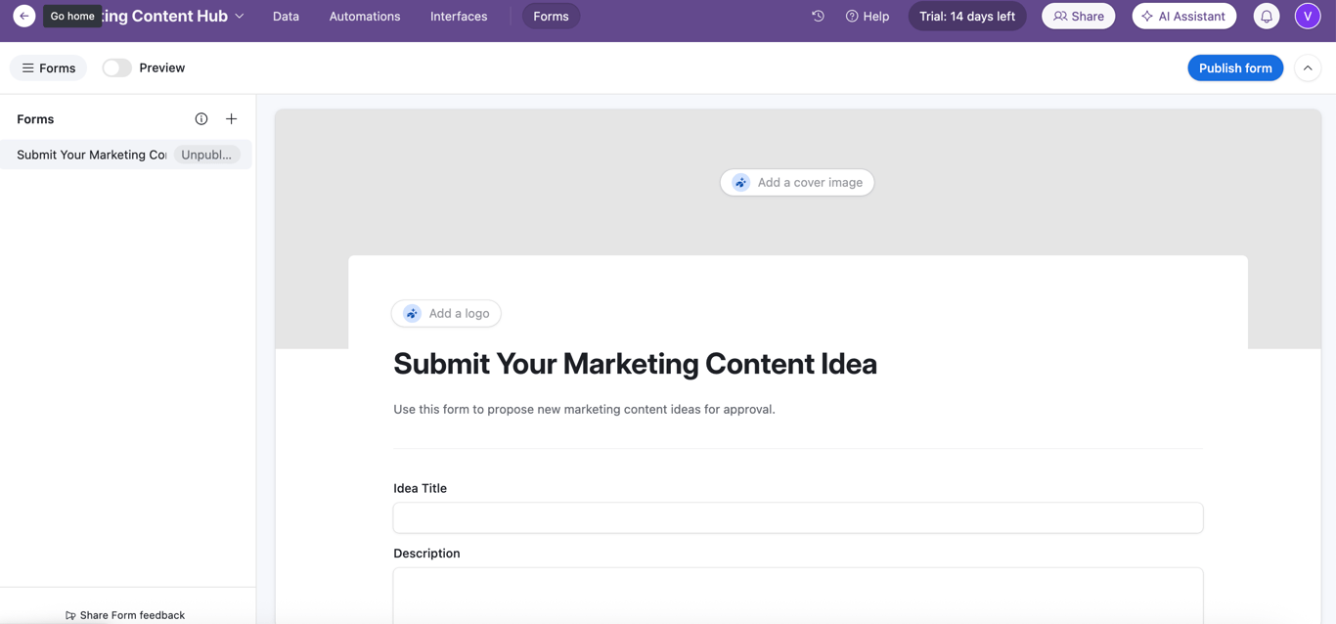1336x624 pixels.
Task: Click the Forms info icon
Action: [201, 119]
